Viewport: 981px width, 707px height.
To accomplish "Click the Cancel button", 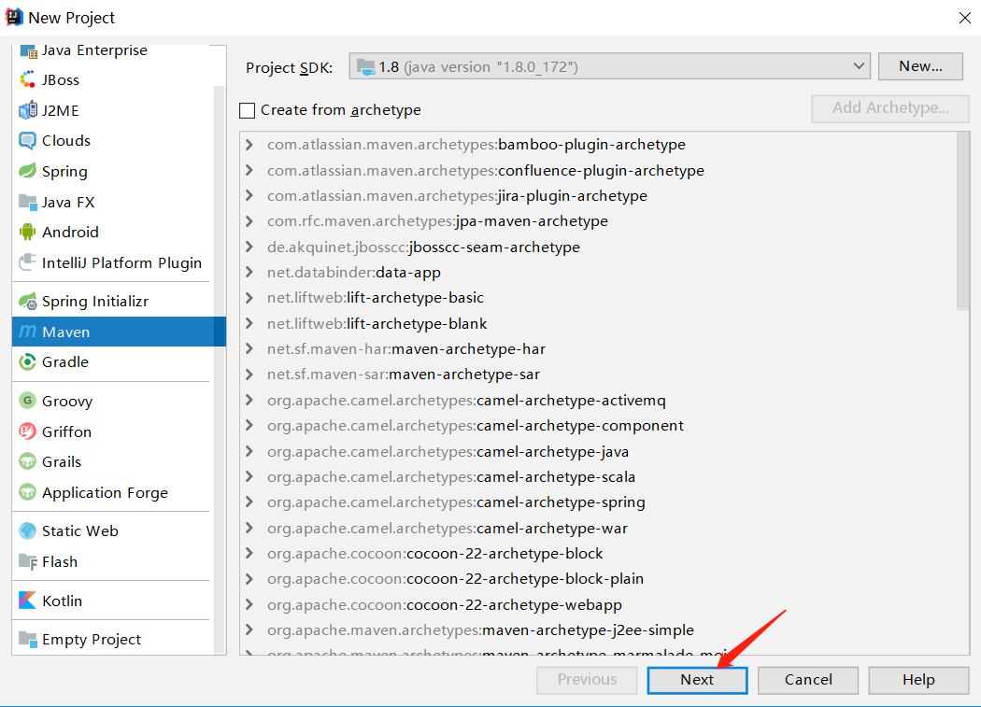I will click(808, 680).
